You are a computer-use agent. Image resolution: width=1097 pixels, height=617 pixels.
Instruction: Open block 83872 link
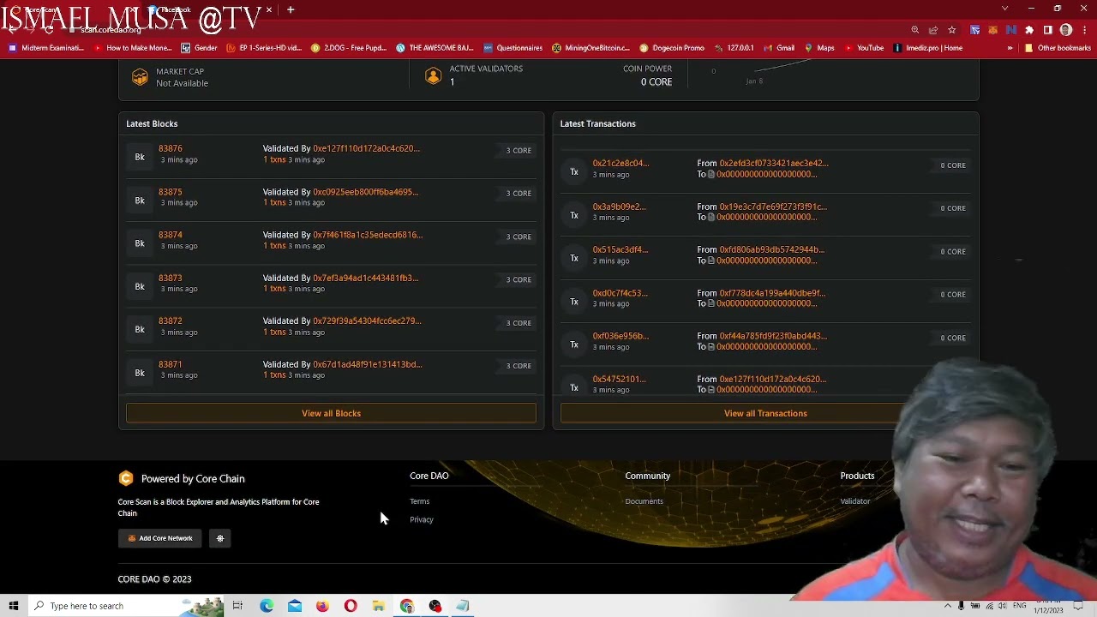[171, 320]
